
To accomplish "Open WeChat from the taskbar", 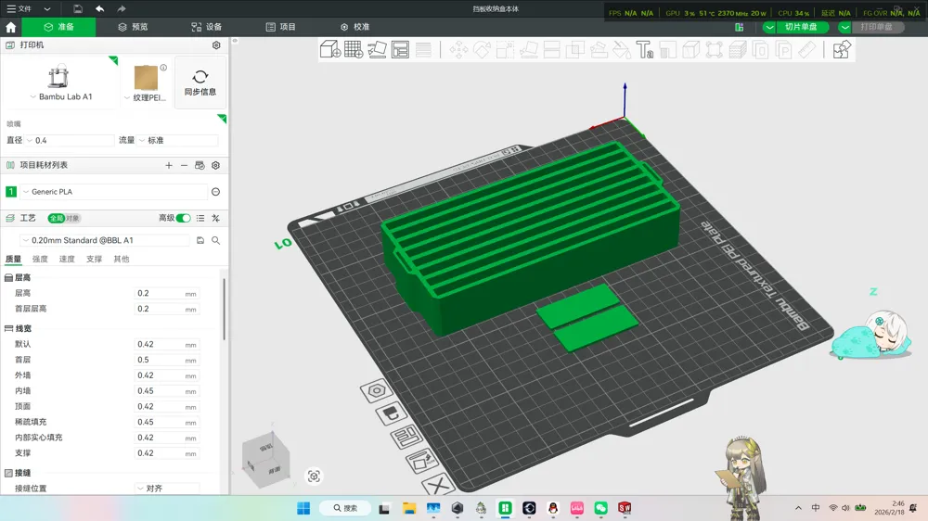I will pyautogui.click(x=600, y=509).
